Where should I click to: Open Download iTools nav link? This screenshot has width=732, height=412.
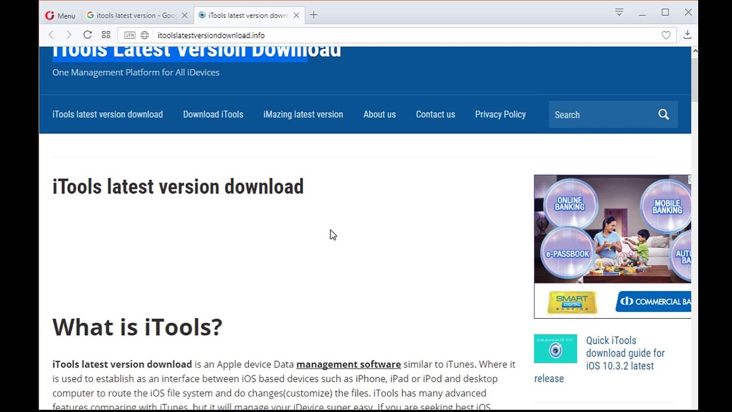[213, 114]
